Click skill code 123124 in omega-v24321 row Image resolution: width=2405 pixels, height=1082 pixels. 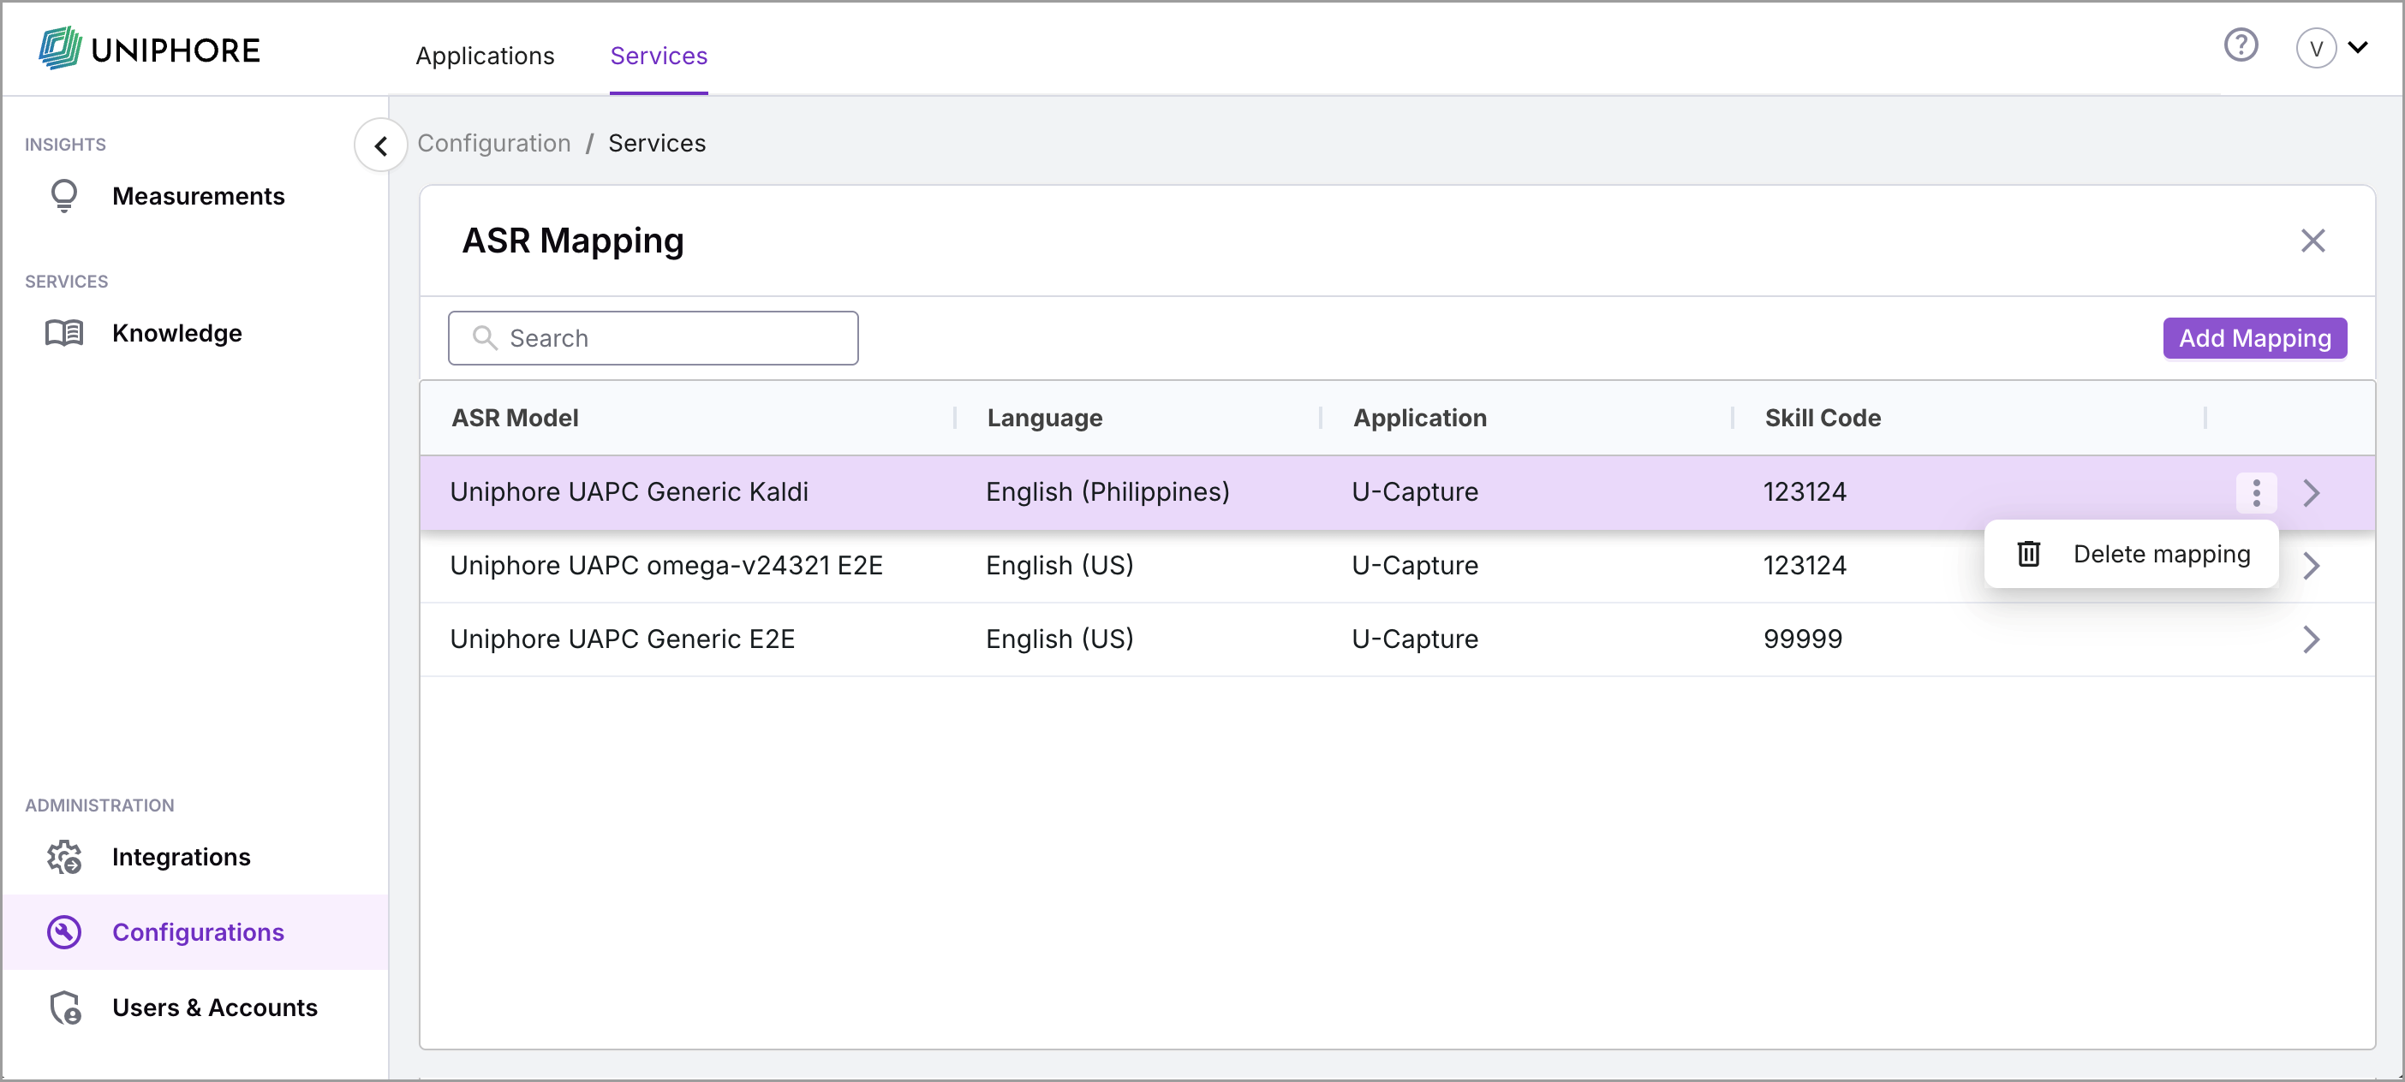click(1805, 565)
